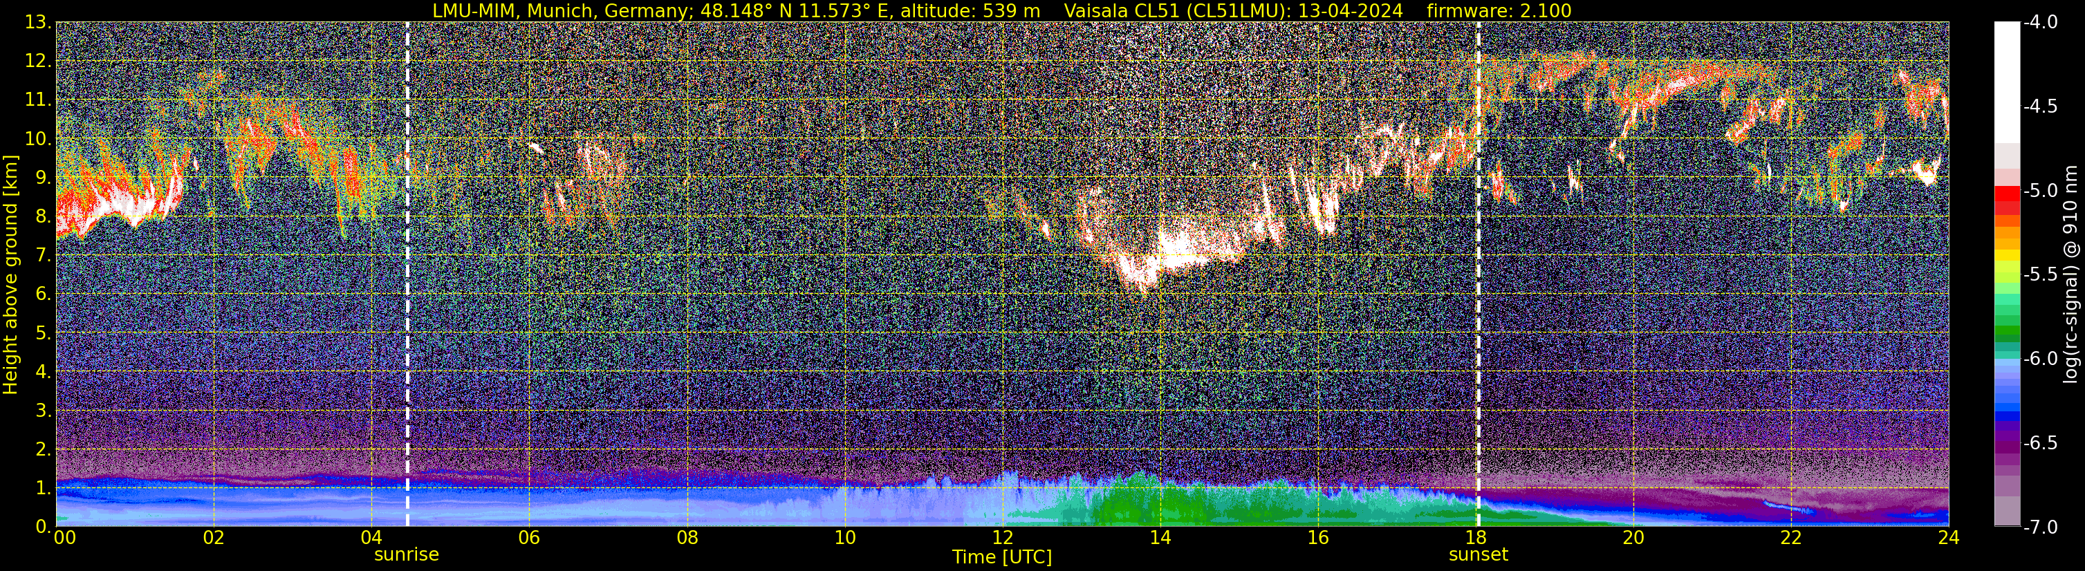Select the 'sunset' label below the time axis
This screenshot has width=2085, height=571.
(1479, 555)
